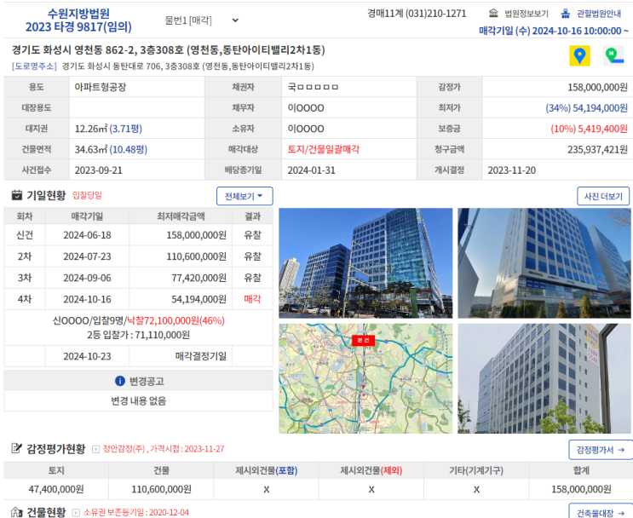
Task: Click the 최저매각금액 column header
Action: pyautogui.click(x=181, y=216)
